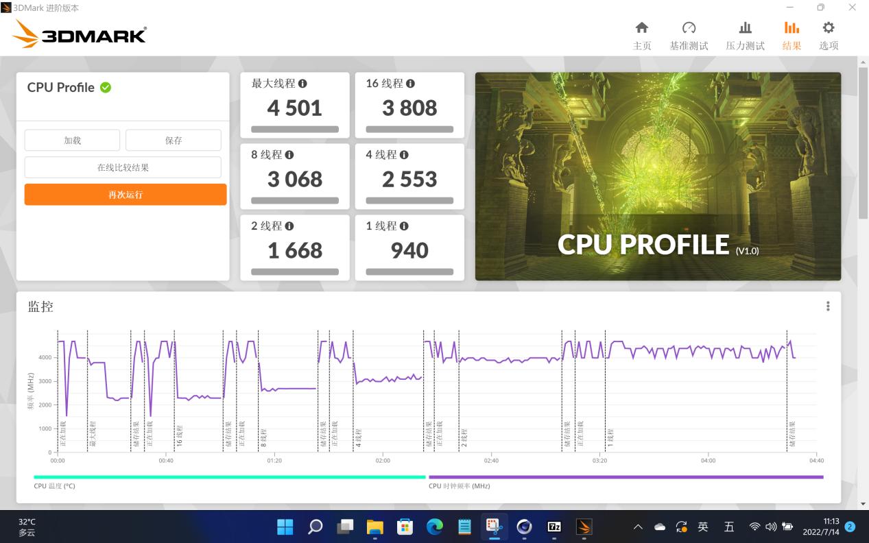The width and height of the screenshot is (869, 543).
Task: Click the 4 501 max threads score
Action: click(x=295, y=108)
